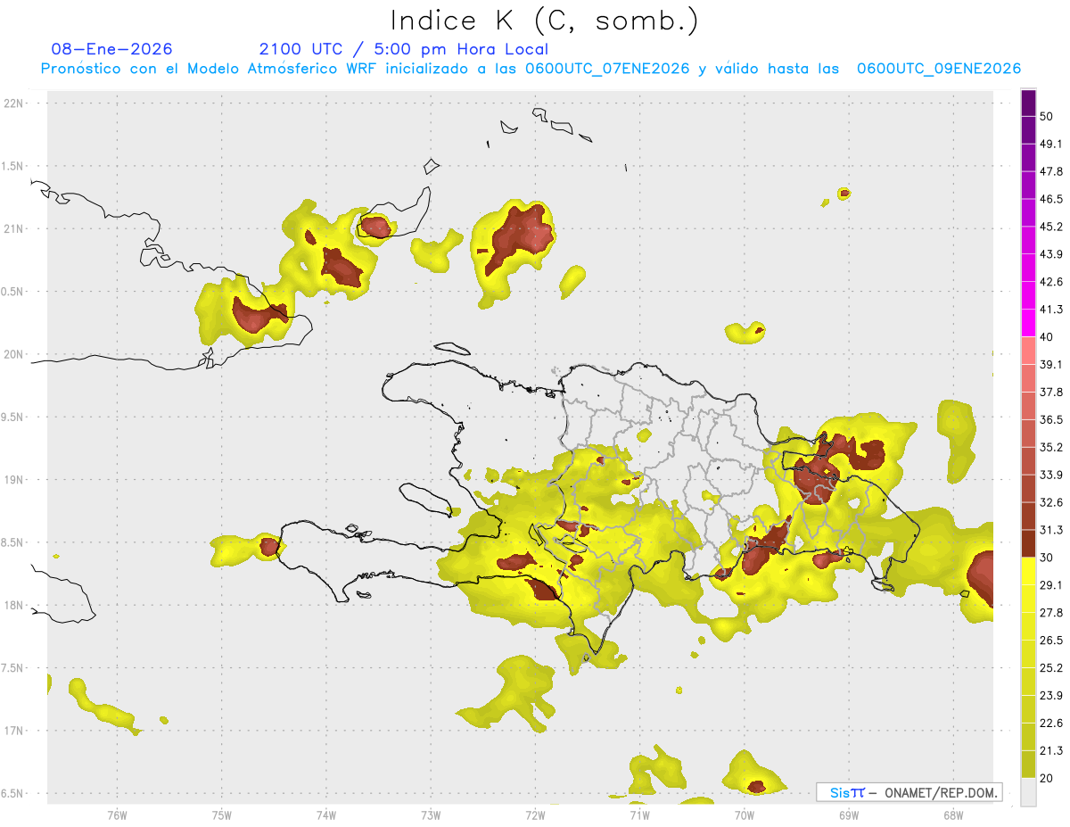The height and width of the screenshot is (827, 1070).
Task: Click the '40' colorbar value
Action: point(1047,337)
